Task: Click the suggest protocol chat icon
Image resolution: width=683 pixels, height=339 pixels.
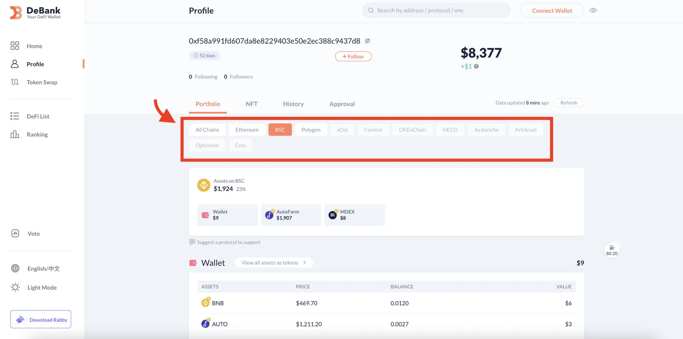Action: click(192, 242)
